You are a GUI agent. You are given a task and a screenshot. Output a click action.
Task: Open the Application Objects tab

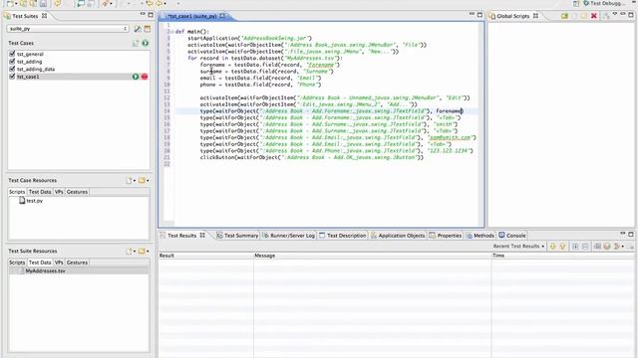click(398, 236)
